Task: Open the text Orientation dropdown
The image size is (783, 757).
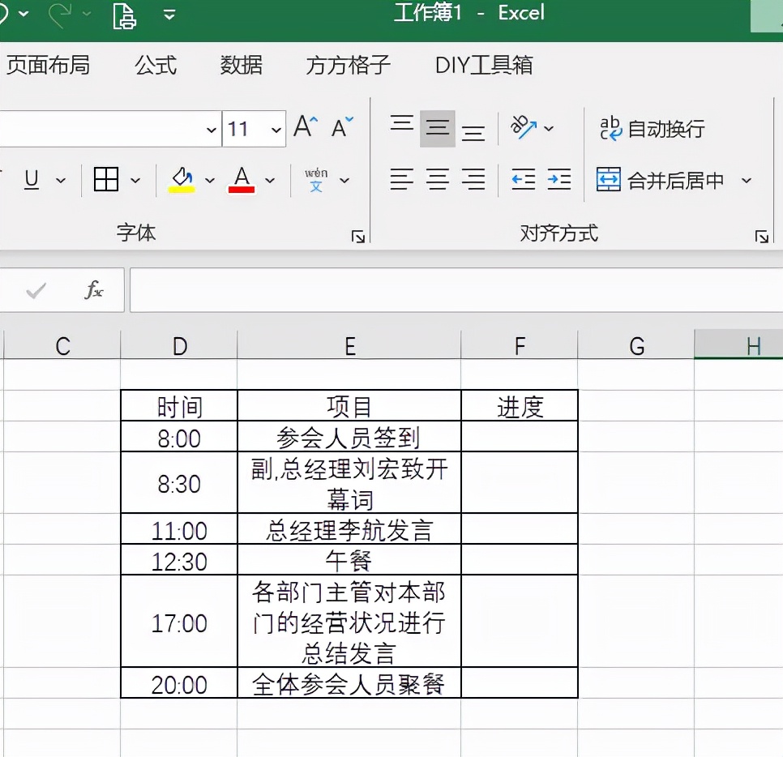Action: [548, 128]
